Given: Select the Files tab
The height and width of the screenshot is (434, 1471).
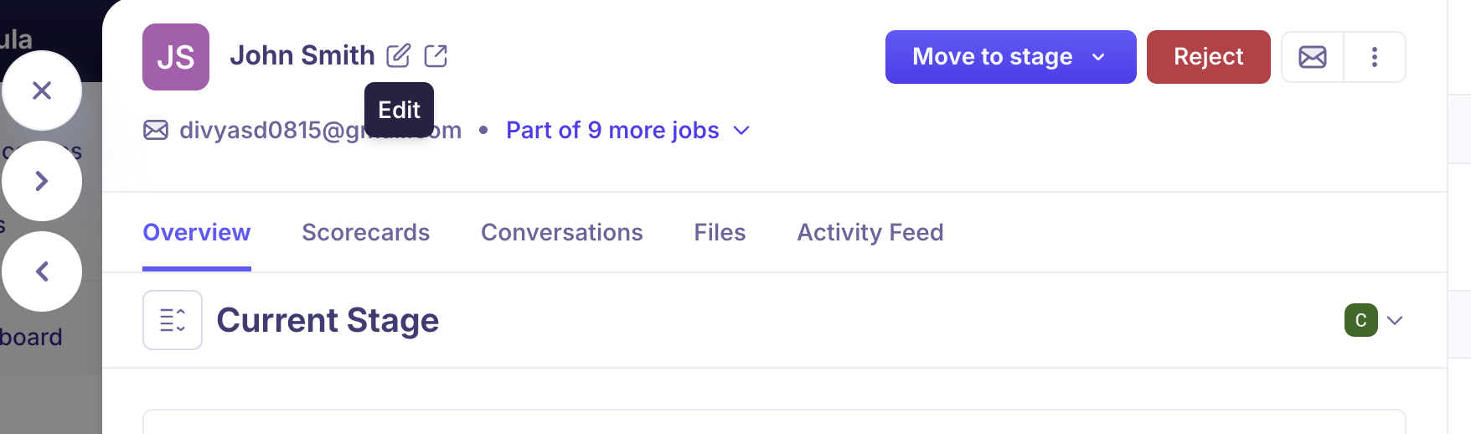Looking at the screenshot, I should [x=720, y=232].
